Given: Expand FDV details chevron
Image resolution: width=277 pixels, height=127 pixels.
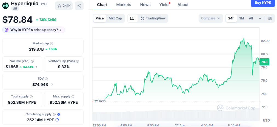Looking at the screenshot, I should [x=52, y=85].
